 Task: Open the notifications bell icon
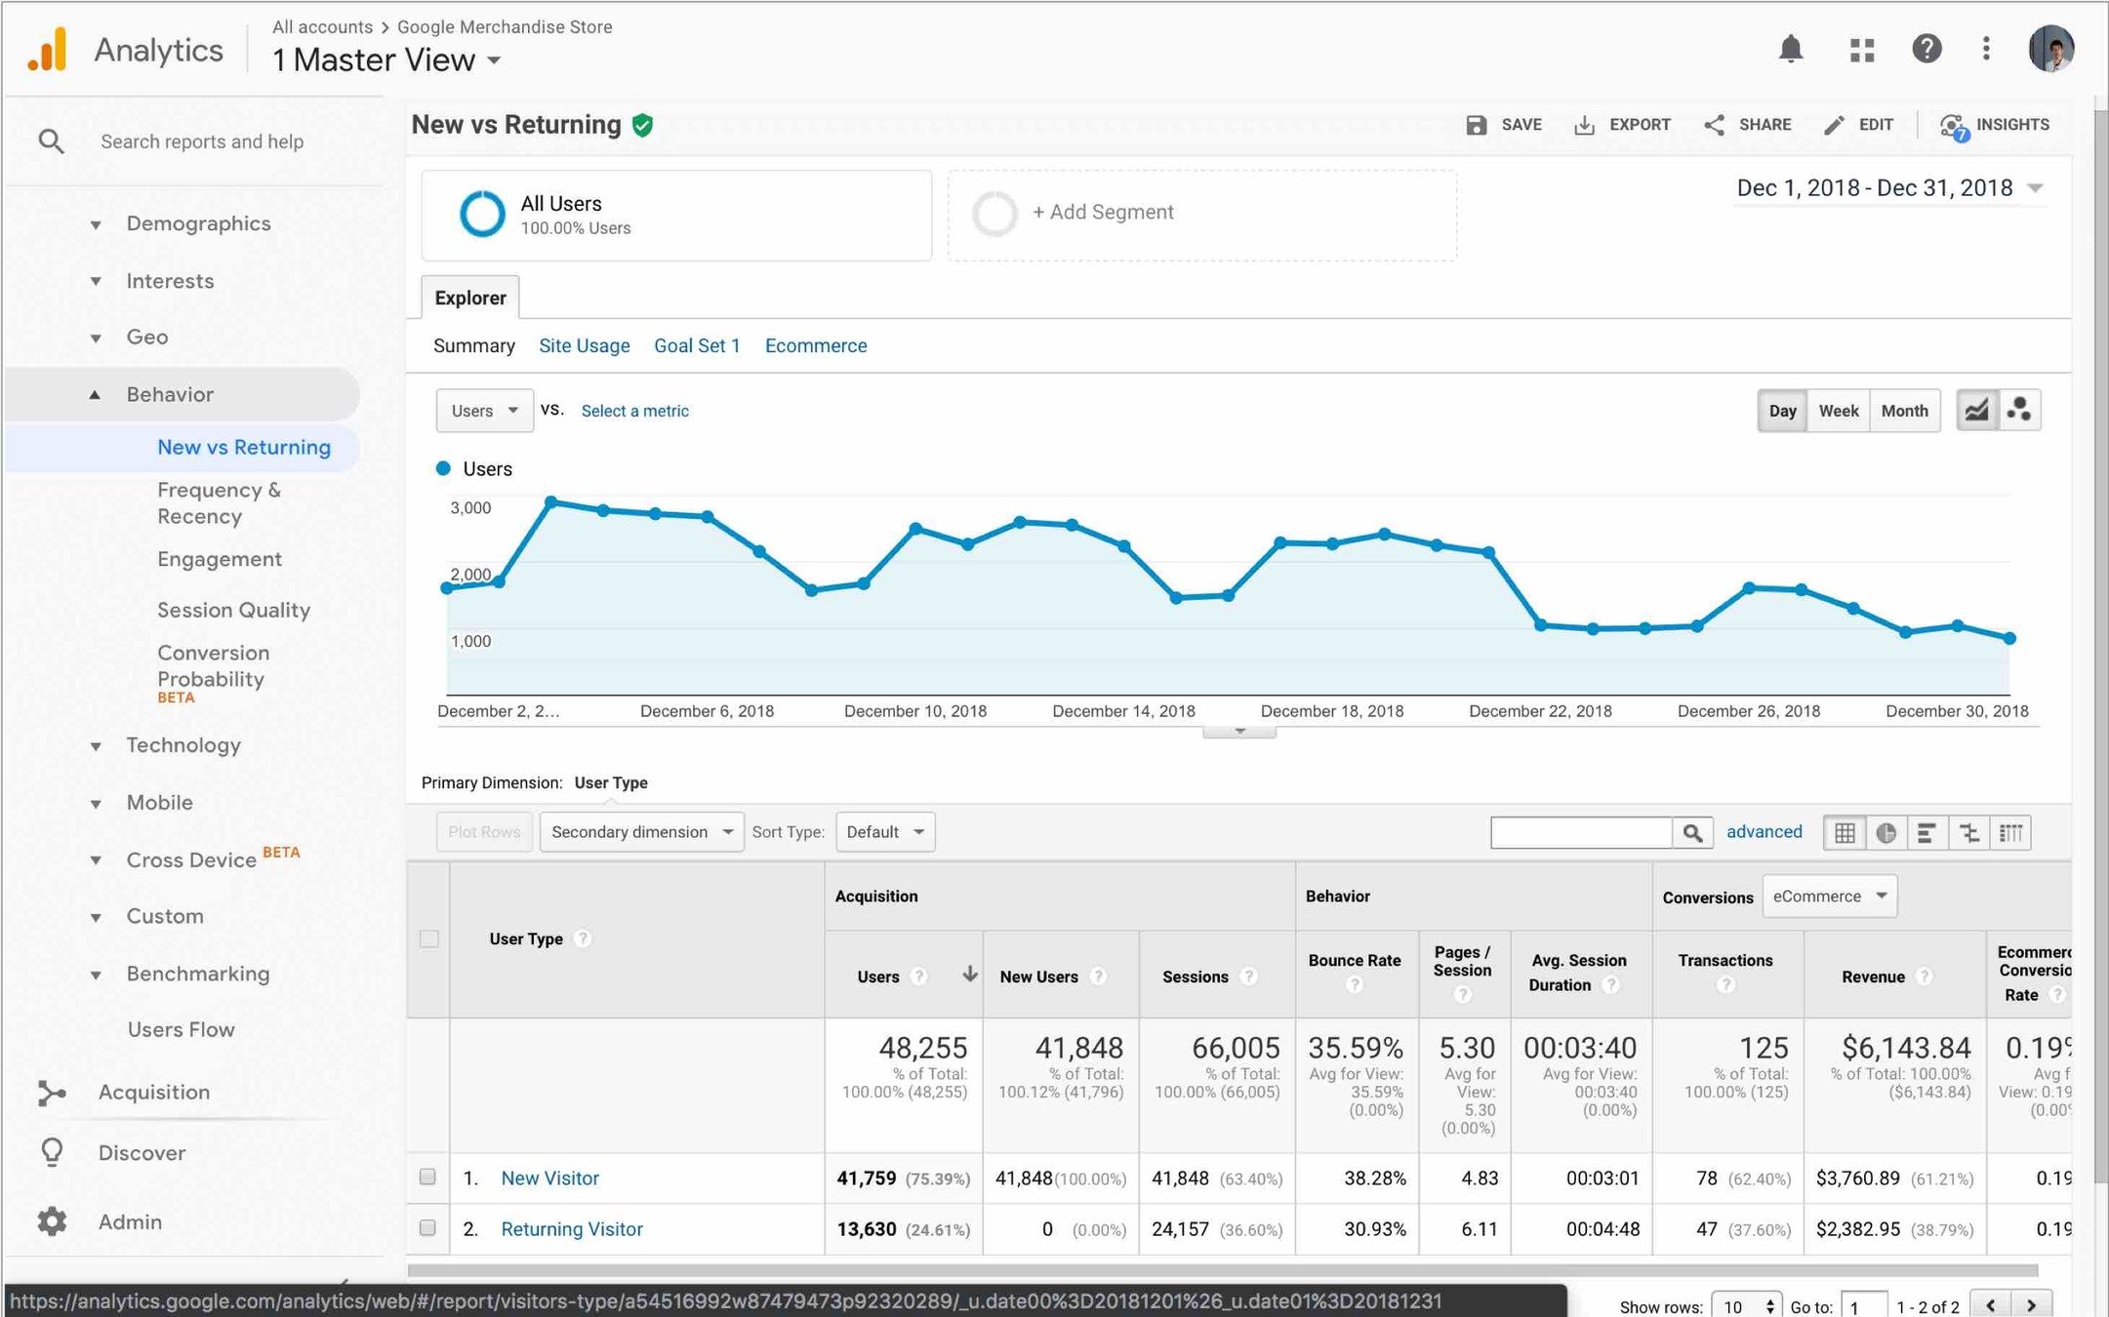(x=1790, y=49)
